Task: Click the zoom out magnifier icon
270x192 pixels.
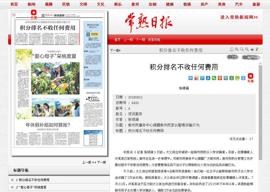Action: 247,49
